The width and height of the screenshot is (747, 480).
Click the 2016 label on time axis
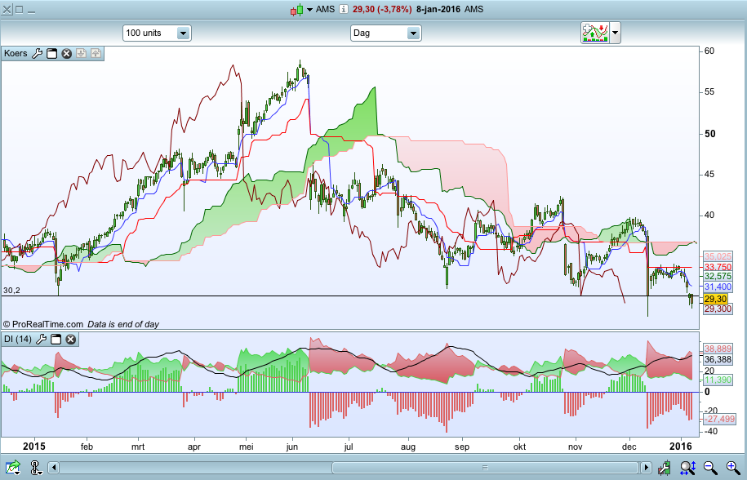coord(681,447)
